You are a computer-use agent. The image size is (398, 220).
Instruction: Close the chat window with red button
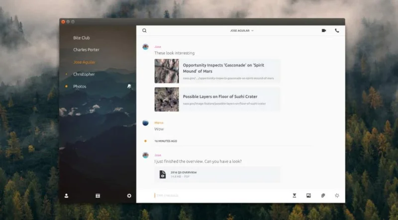[x=63, y=22]
